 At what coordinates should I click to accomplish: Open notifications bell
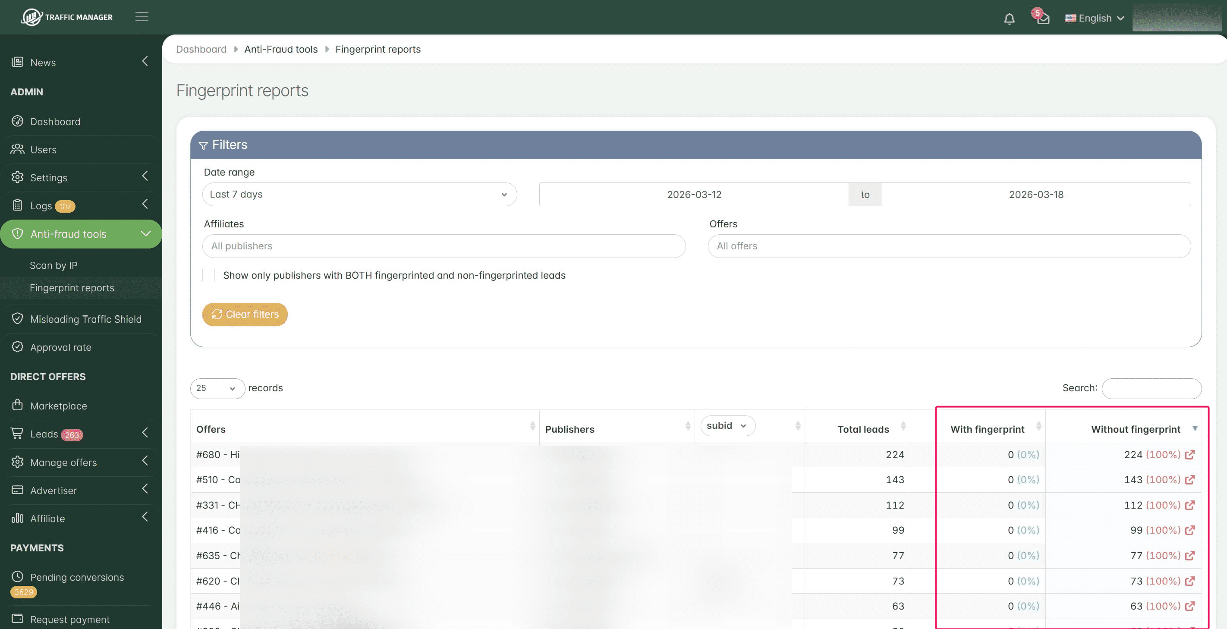coord(1009,19)
